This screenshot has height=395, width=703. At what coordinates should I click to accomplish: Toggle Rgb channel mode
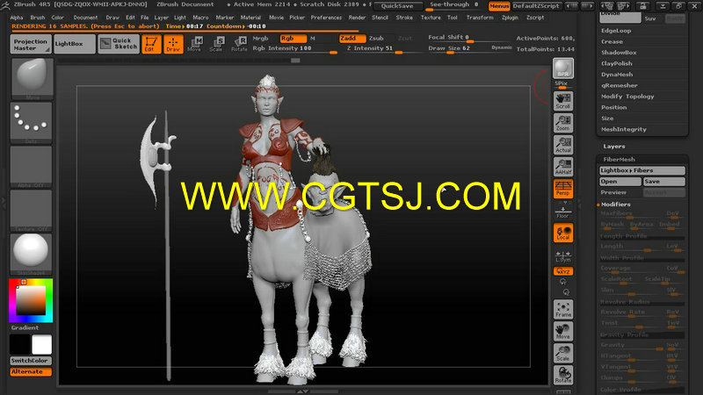click(294, 39)
